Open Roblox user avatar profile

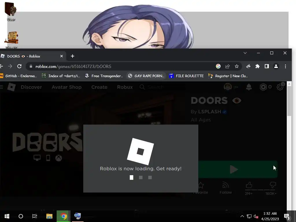point(228,87)
